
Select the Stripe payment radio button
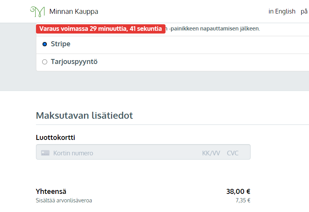44,44
